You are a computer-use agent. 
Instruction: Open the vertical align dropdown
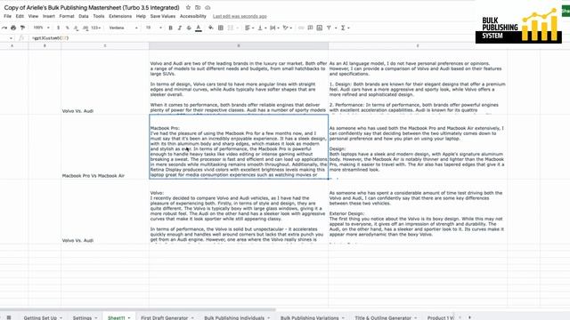[261, 28]
